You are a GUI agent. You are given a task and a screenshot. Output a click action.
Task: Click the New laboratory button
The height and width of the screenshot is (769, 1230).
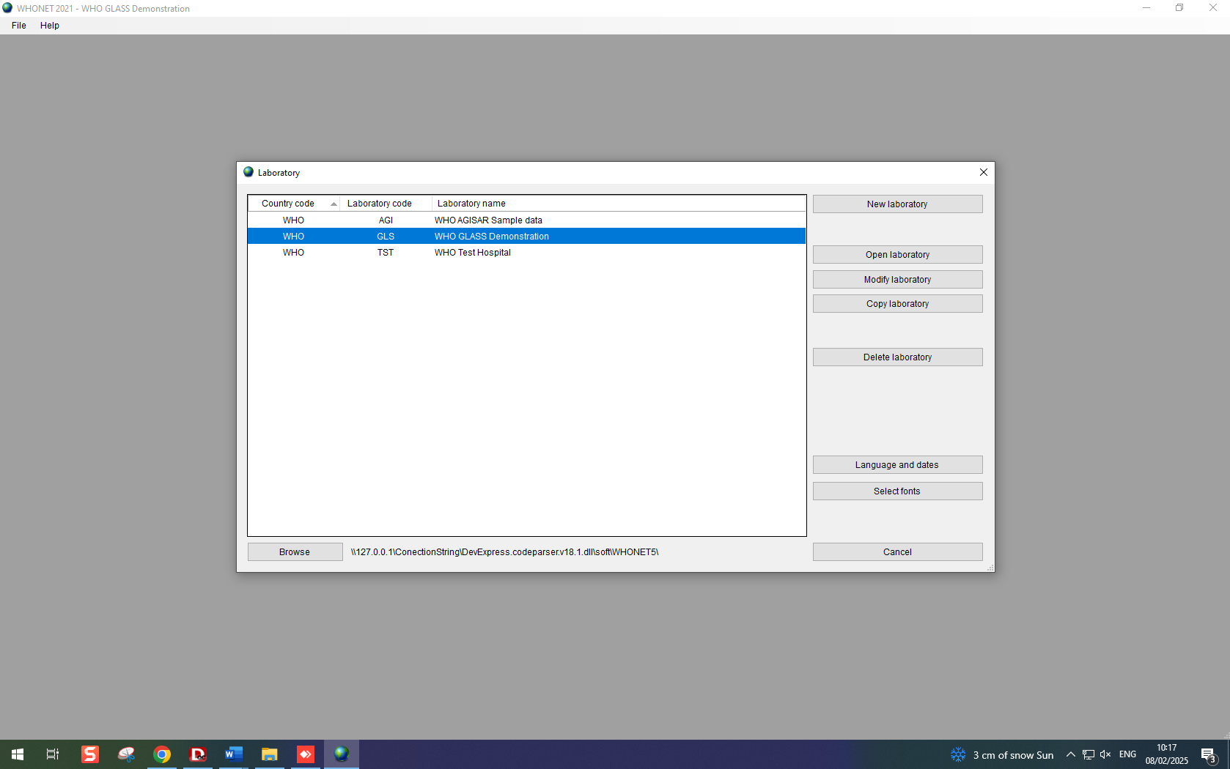(897, 204)
